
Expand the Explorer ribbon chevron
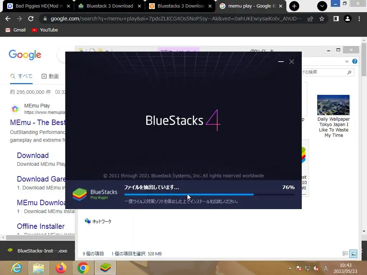pos(347,62)
